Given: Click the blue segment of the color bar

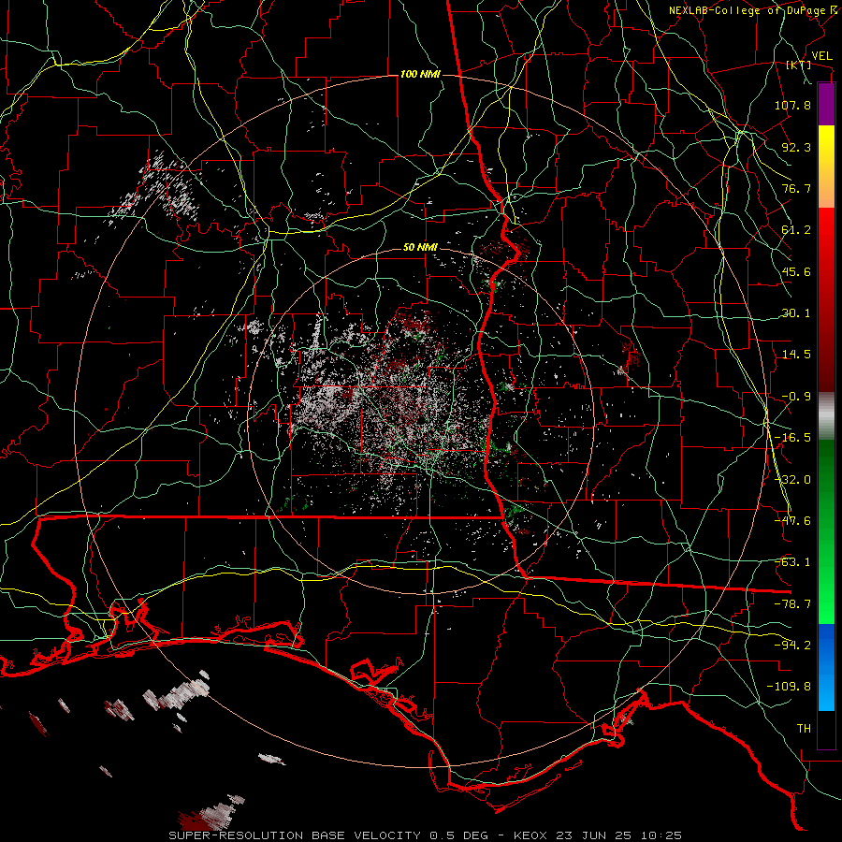Looking at the screenshot, I should point(826,667).
